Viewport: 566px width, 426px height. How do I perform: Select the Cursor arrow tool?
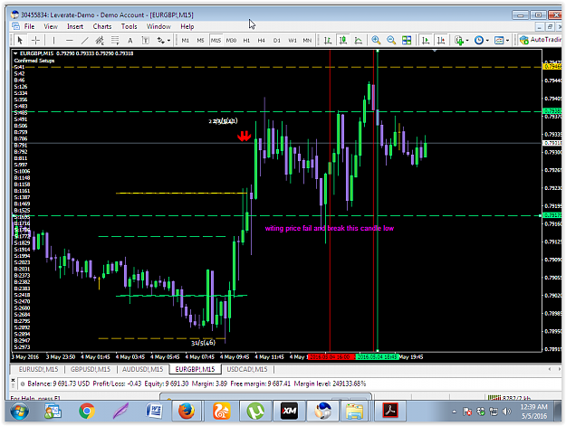point(20,40)
